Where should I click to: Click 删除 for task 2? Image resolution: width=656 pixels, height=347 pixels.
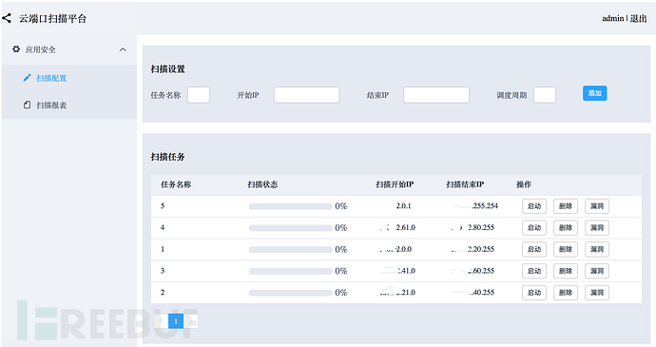coord(566,293)
